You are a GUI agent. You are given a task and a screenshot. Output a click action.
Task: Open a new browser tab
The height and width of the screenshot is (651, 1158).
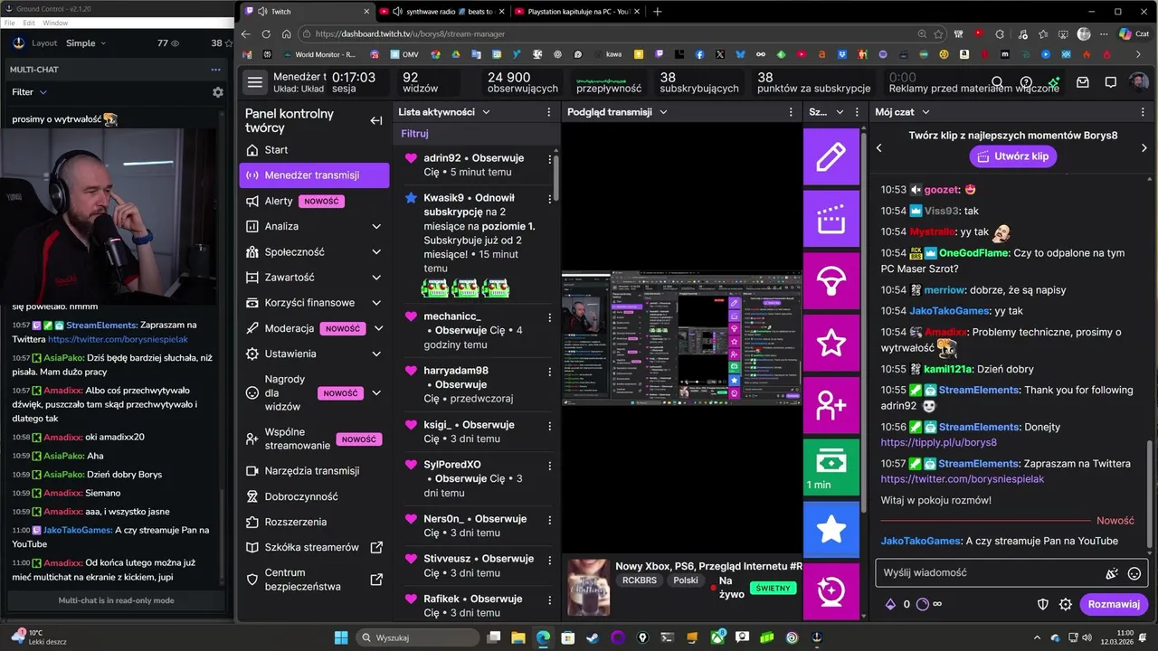(x=657, y=12)
